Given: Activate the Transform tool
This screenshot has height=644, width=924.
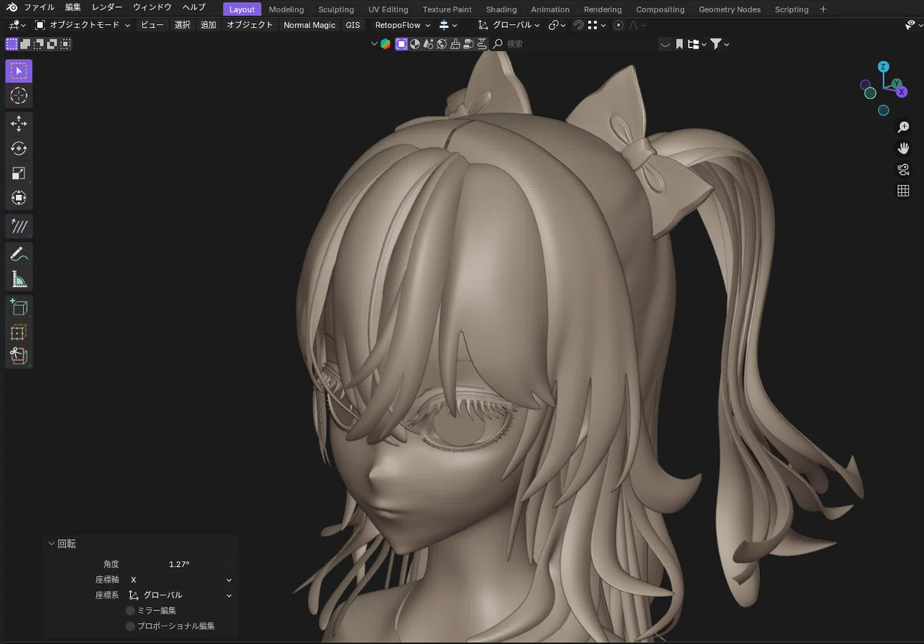Looking at the screenshot, I should click(x=19, y=198).
